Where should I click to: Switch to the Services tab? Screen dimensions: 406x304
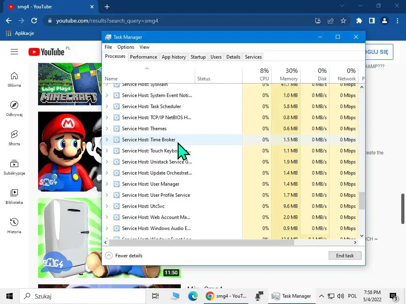[253, 57]
